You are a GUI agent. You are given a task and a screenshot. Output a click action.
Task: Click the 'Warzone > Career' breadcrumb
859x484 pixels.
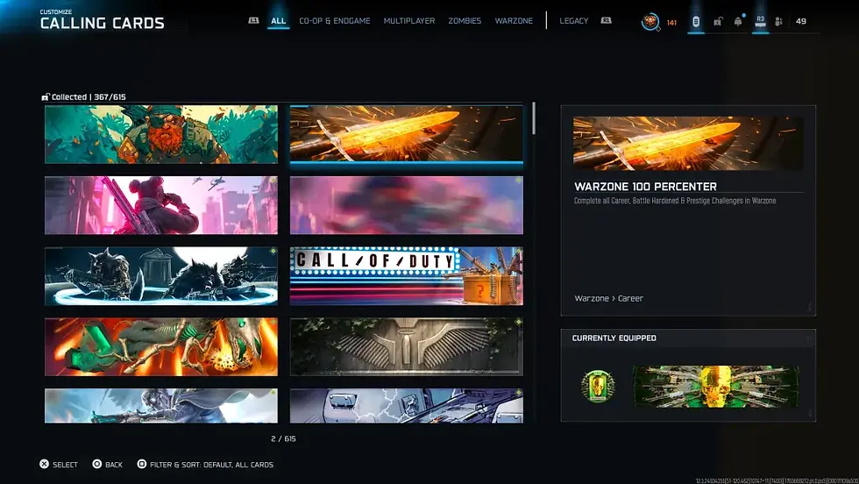point(608,298)
